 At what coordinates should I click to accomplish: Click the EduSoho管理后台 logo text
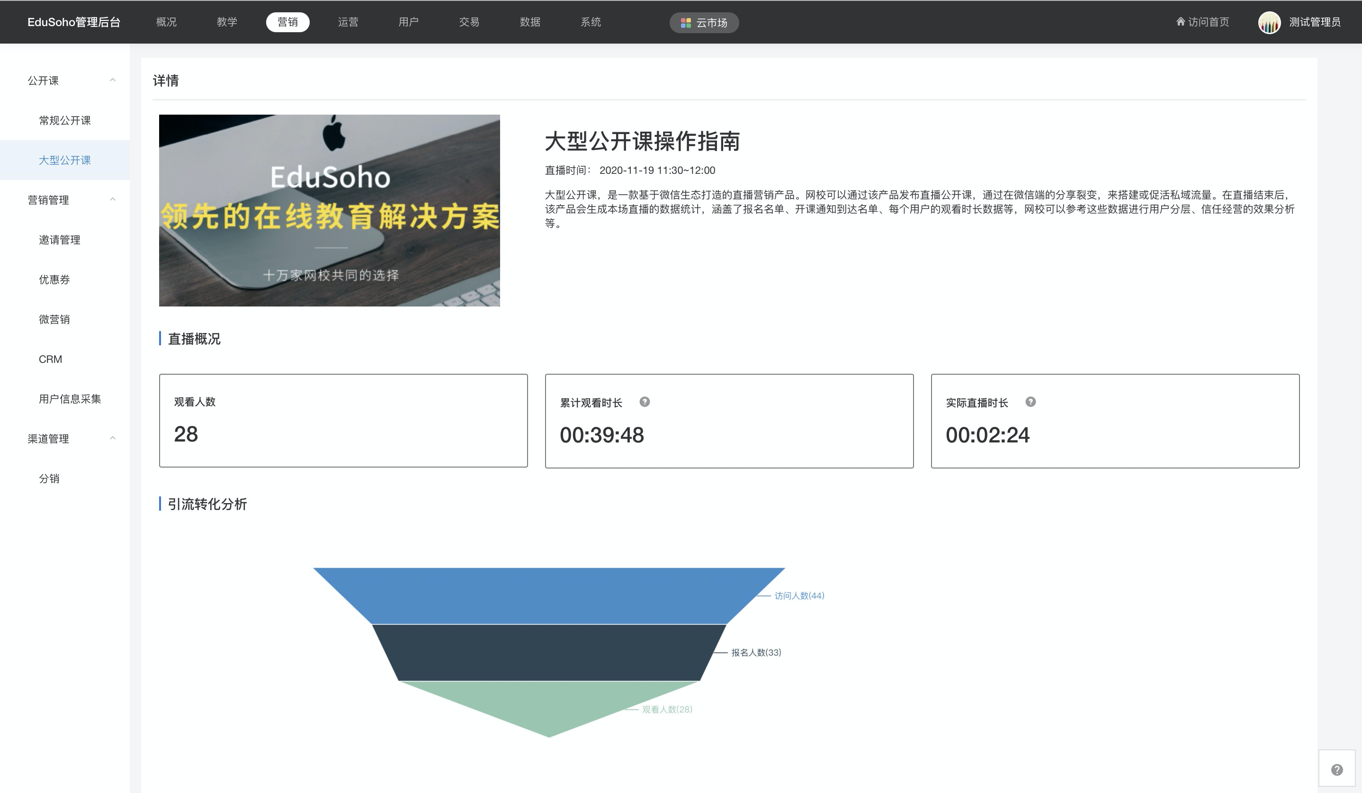point(74,22)
